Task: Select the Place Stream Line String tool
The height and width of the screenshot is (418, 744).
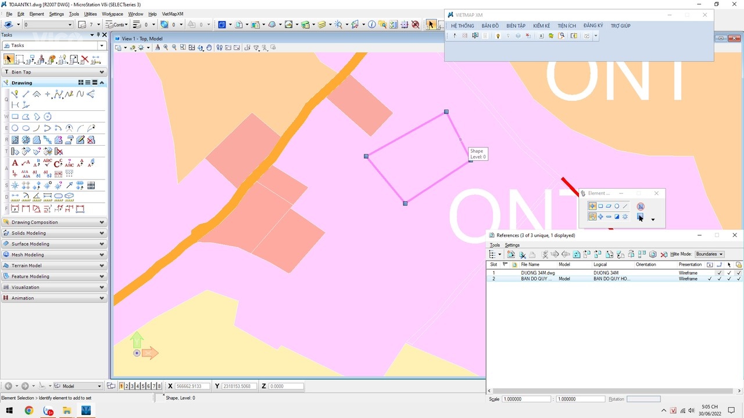Action: point(69,93)
